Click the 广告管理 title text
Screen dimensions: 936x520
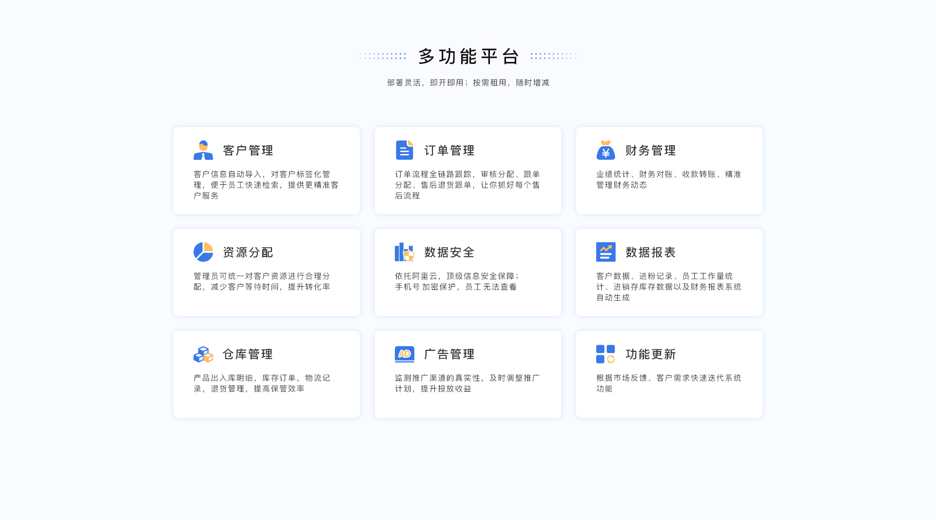click(449, 354)
